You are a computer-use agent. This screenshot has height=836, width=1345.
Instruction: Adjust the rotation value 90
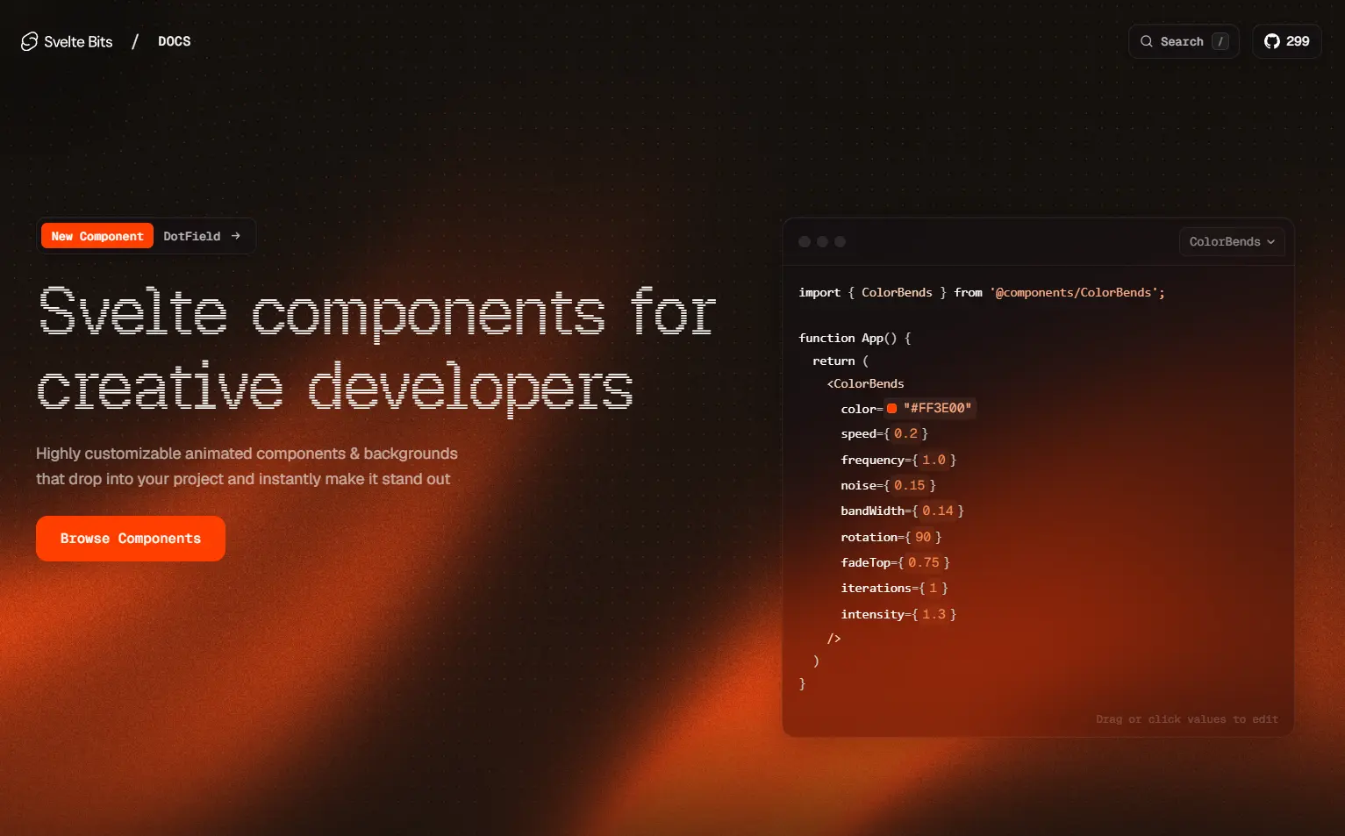(x=923, y=537)
